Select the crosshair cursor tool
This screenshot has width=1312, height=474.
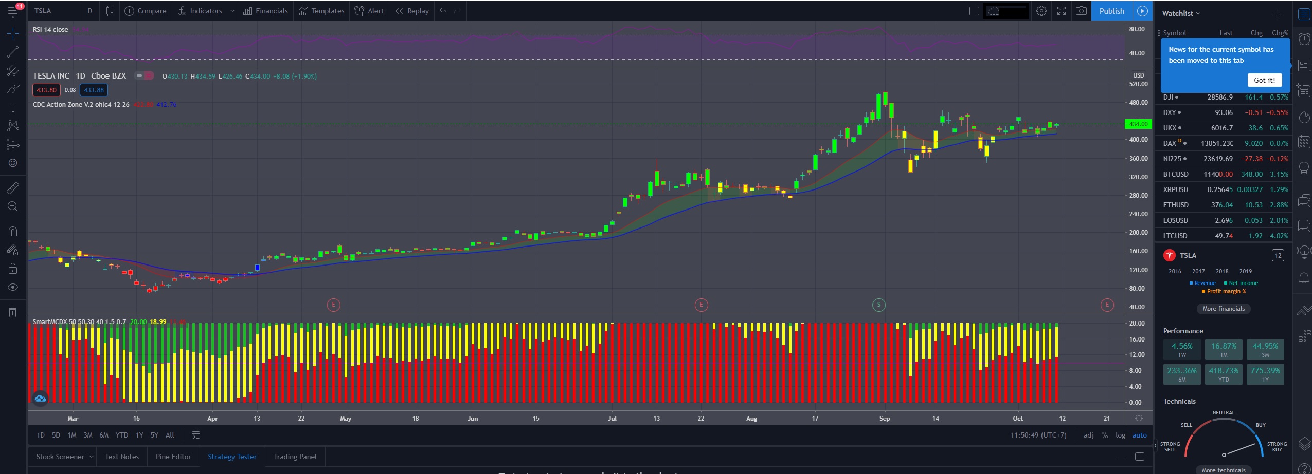pos(13,33)
